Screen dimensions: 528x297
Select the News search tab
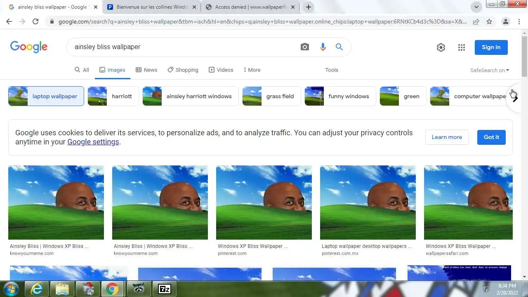[146, 70]
